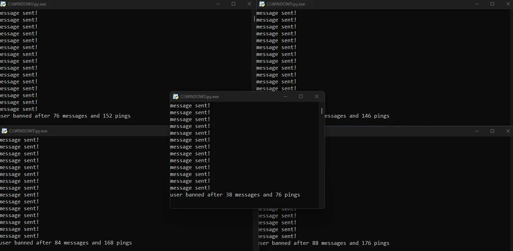Click the "user banned after 88 messages" line
Screen dimensions: 513x251
coord(324,243)
